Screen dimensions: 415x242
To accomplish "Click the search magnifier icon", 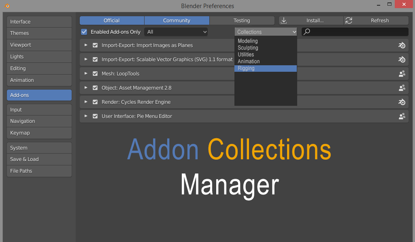I will point(307,32).
